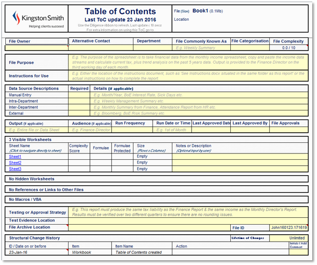This screenshot has height=265, width=317.
Task: Click the External details field
Action: [x=199, y=113]
